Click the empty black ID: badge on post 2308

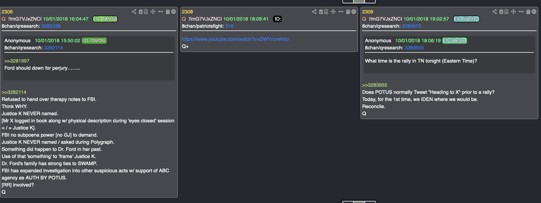pos(277,19)
